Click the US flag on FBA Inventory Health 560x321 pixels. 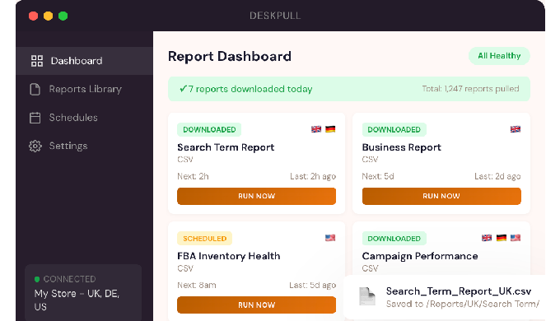click(330, 238)
